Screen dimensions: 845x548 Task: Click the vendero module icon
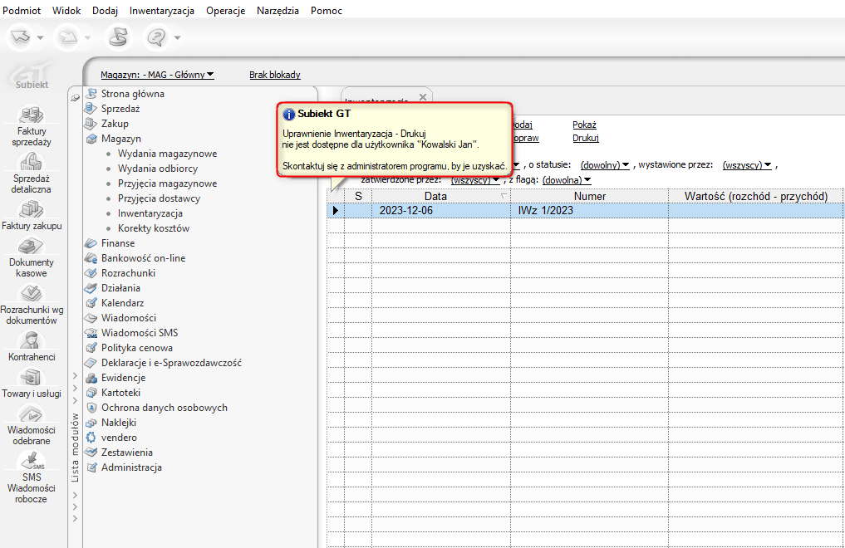pyautogui.click(x=91, y=438)
